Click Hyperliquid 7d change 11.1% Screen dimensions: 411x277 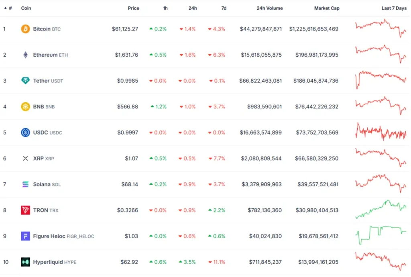tap(217, 262)
